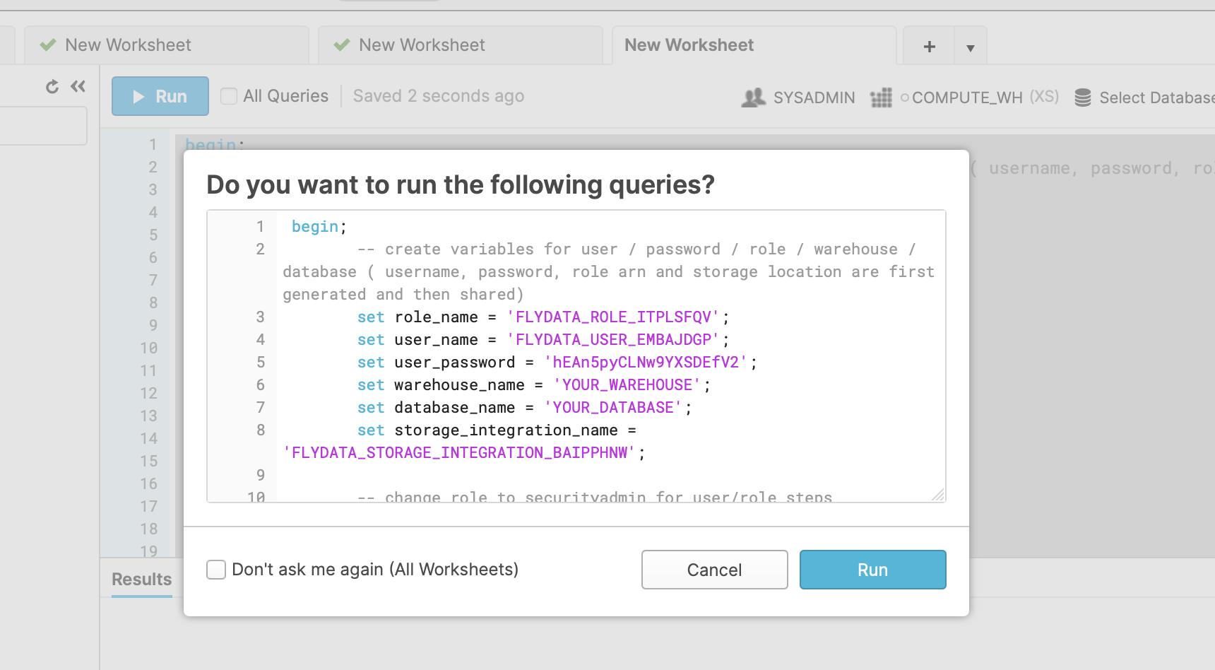Click the warehouse grid icon beside COMPUTE_WH

coord(882,97)
